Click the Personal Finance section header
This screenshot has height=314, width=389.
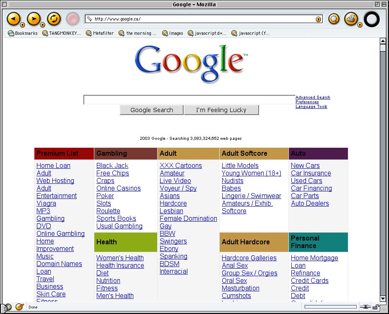coord(318,242)
